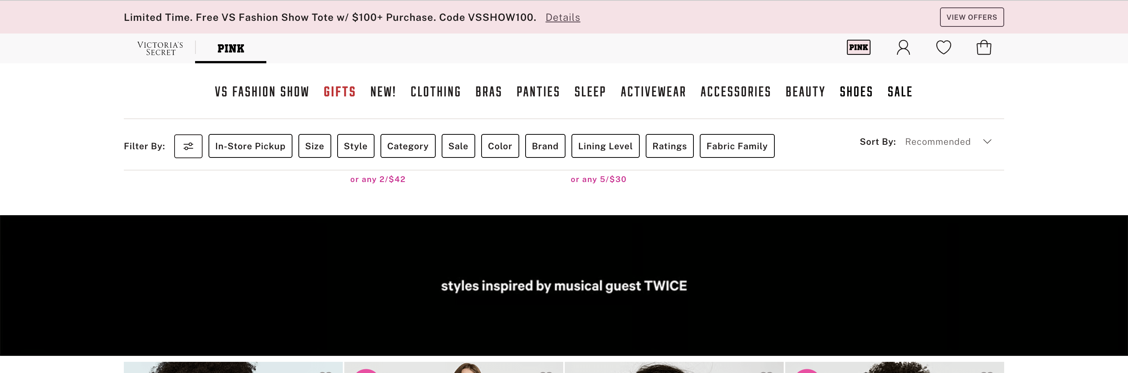This screenshot has width=1128, height=373.
Task: Click the TWICE musical guest banner
Action: [564, 286]
